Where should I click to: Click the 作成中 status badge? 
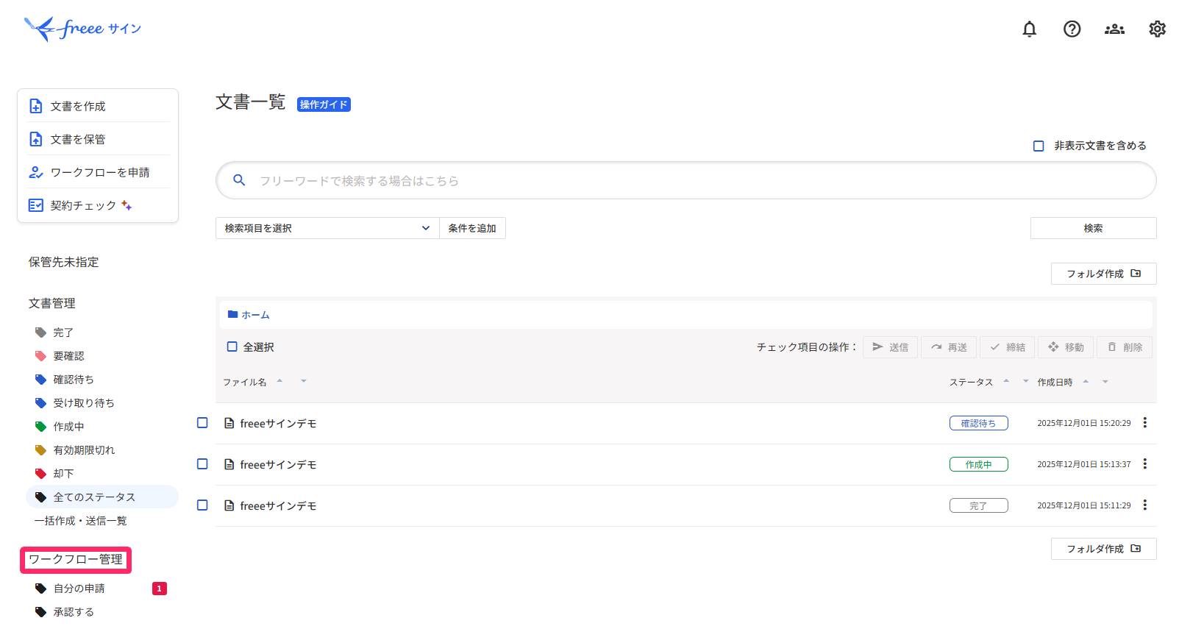tap(978, 464)
